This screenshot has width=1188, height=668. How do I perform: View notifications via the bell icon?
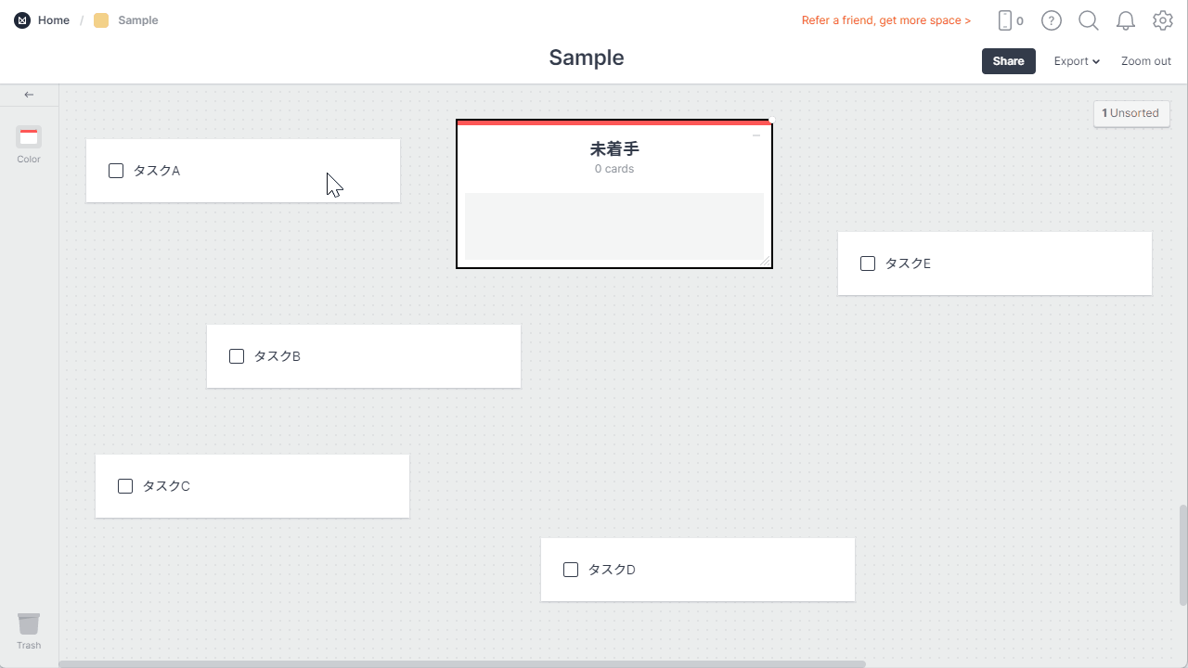1126,20
